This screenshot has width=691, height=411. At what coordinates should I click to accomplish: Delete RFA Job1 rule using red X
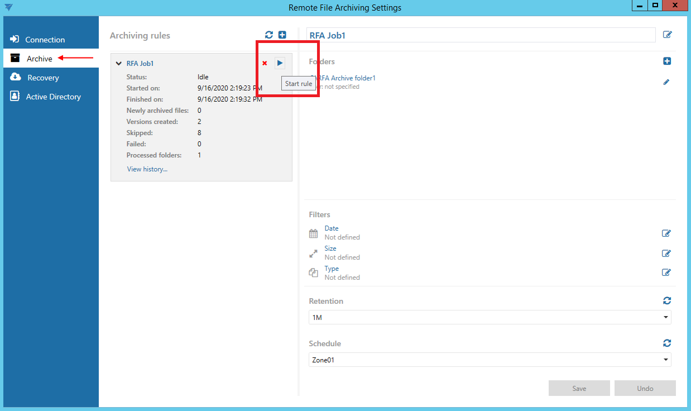coord(265,63)
